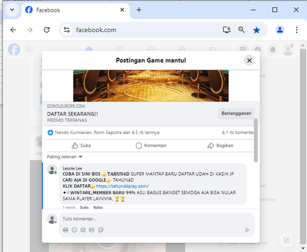Open the zoom magnifier icon
Screen dimensions: 307x252
tap(241, 30)
